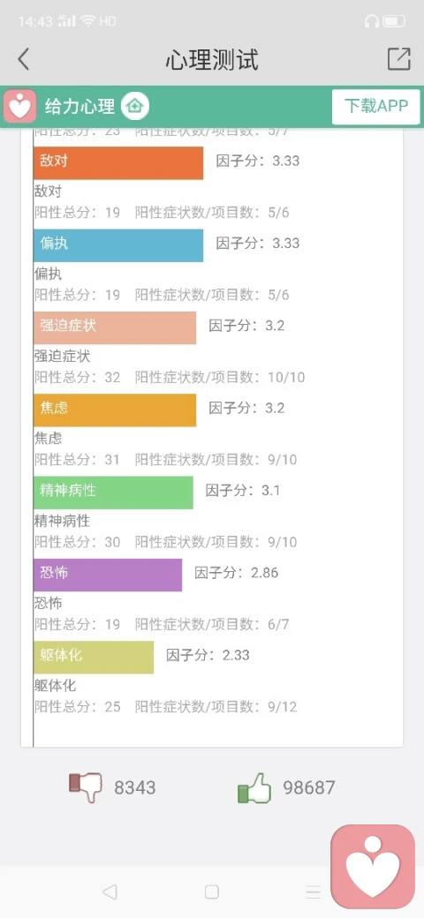Tap the purple 恐怖 factor bar
Screen dimensions: 424x918
108,575
